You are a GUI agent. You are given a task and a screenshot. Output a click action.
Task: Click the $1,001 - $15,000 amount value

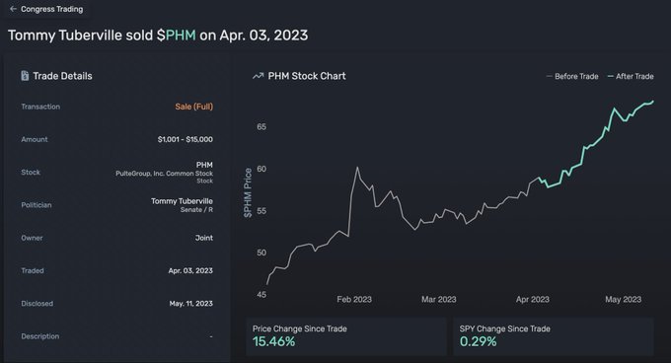185,139
